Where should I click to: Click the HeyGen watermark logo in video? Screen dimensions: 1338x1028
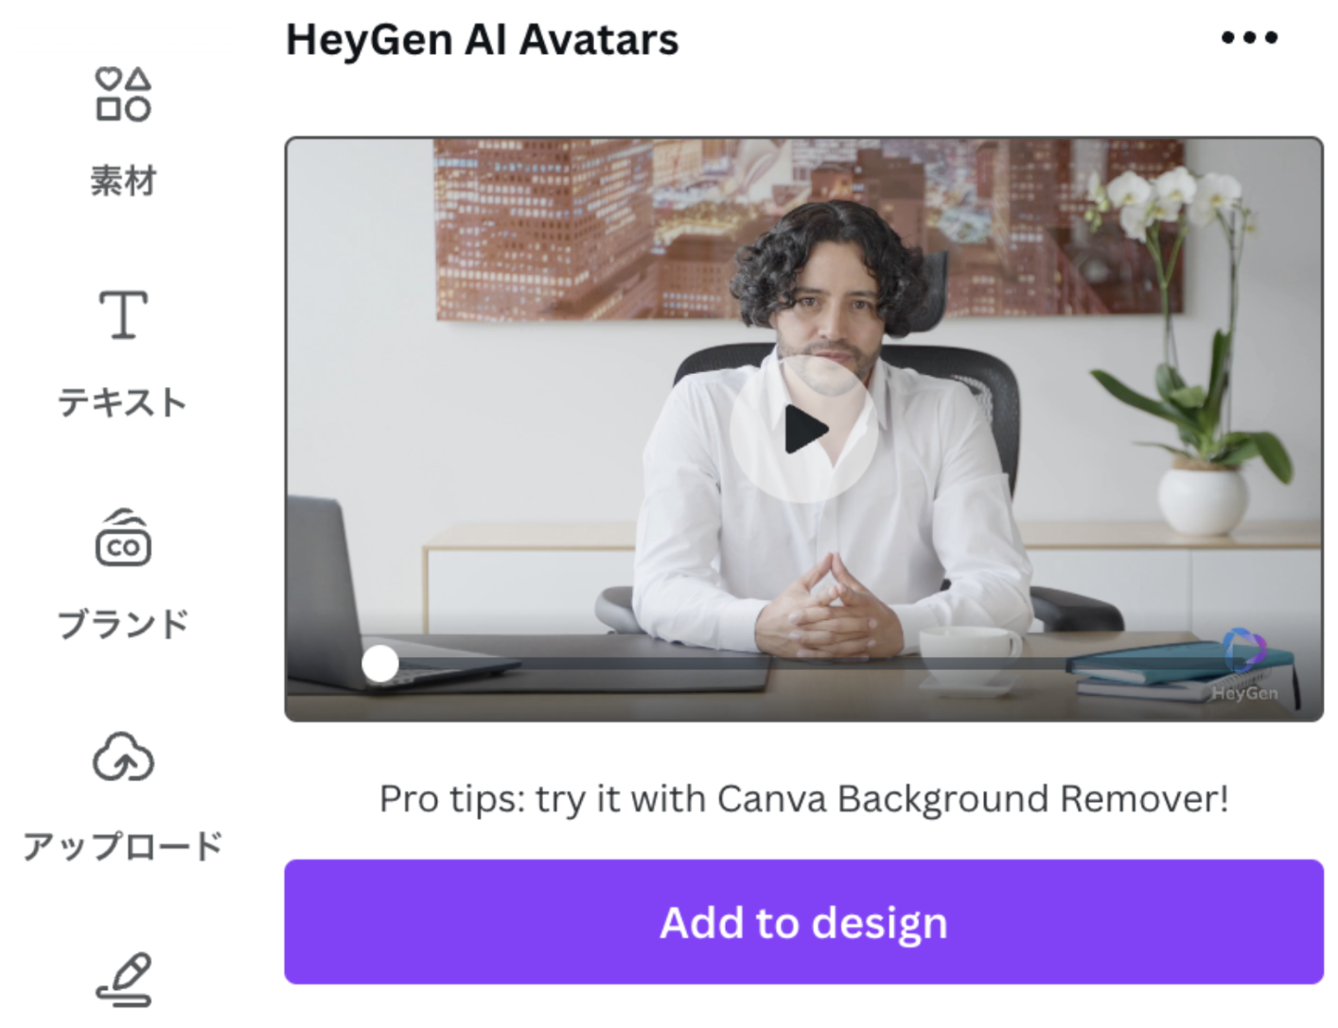pyautogui.click(x=1245, y=665)
